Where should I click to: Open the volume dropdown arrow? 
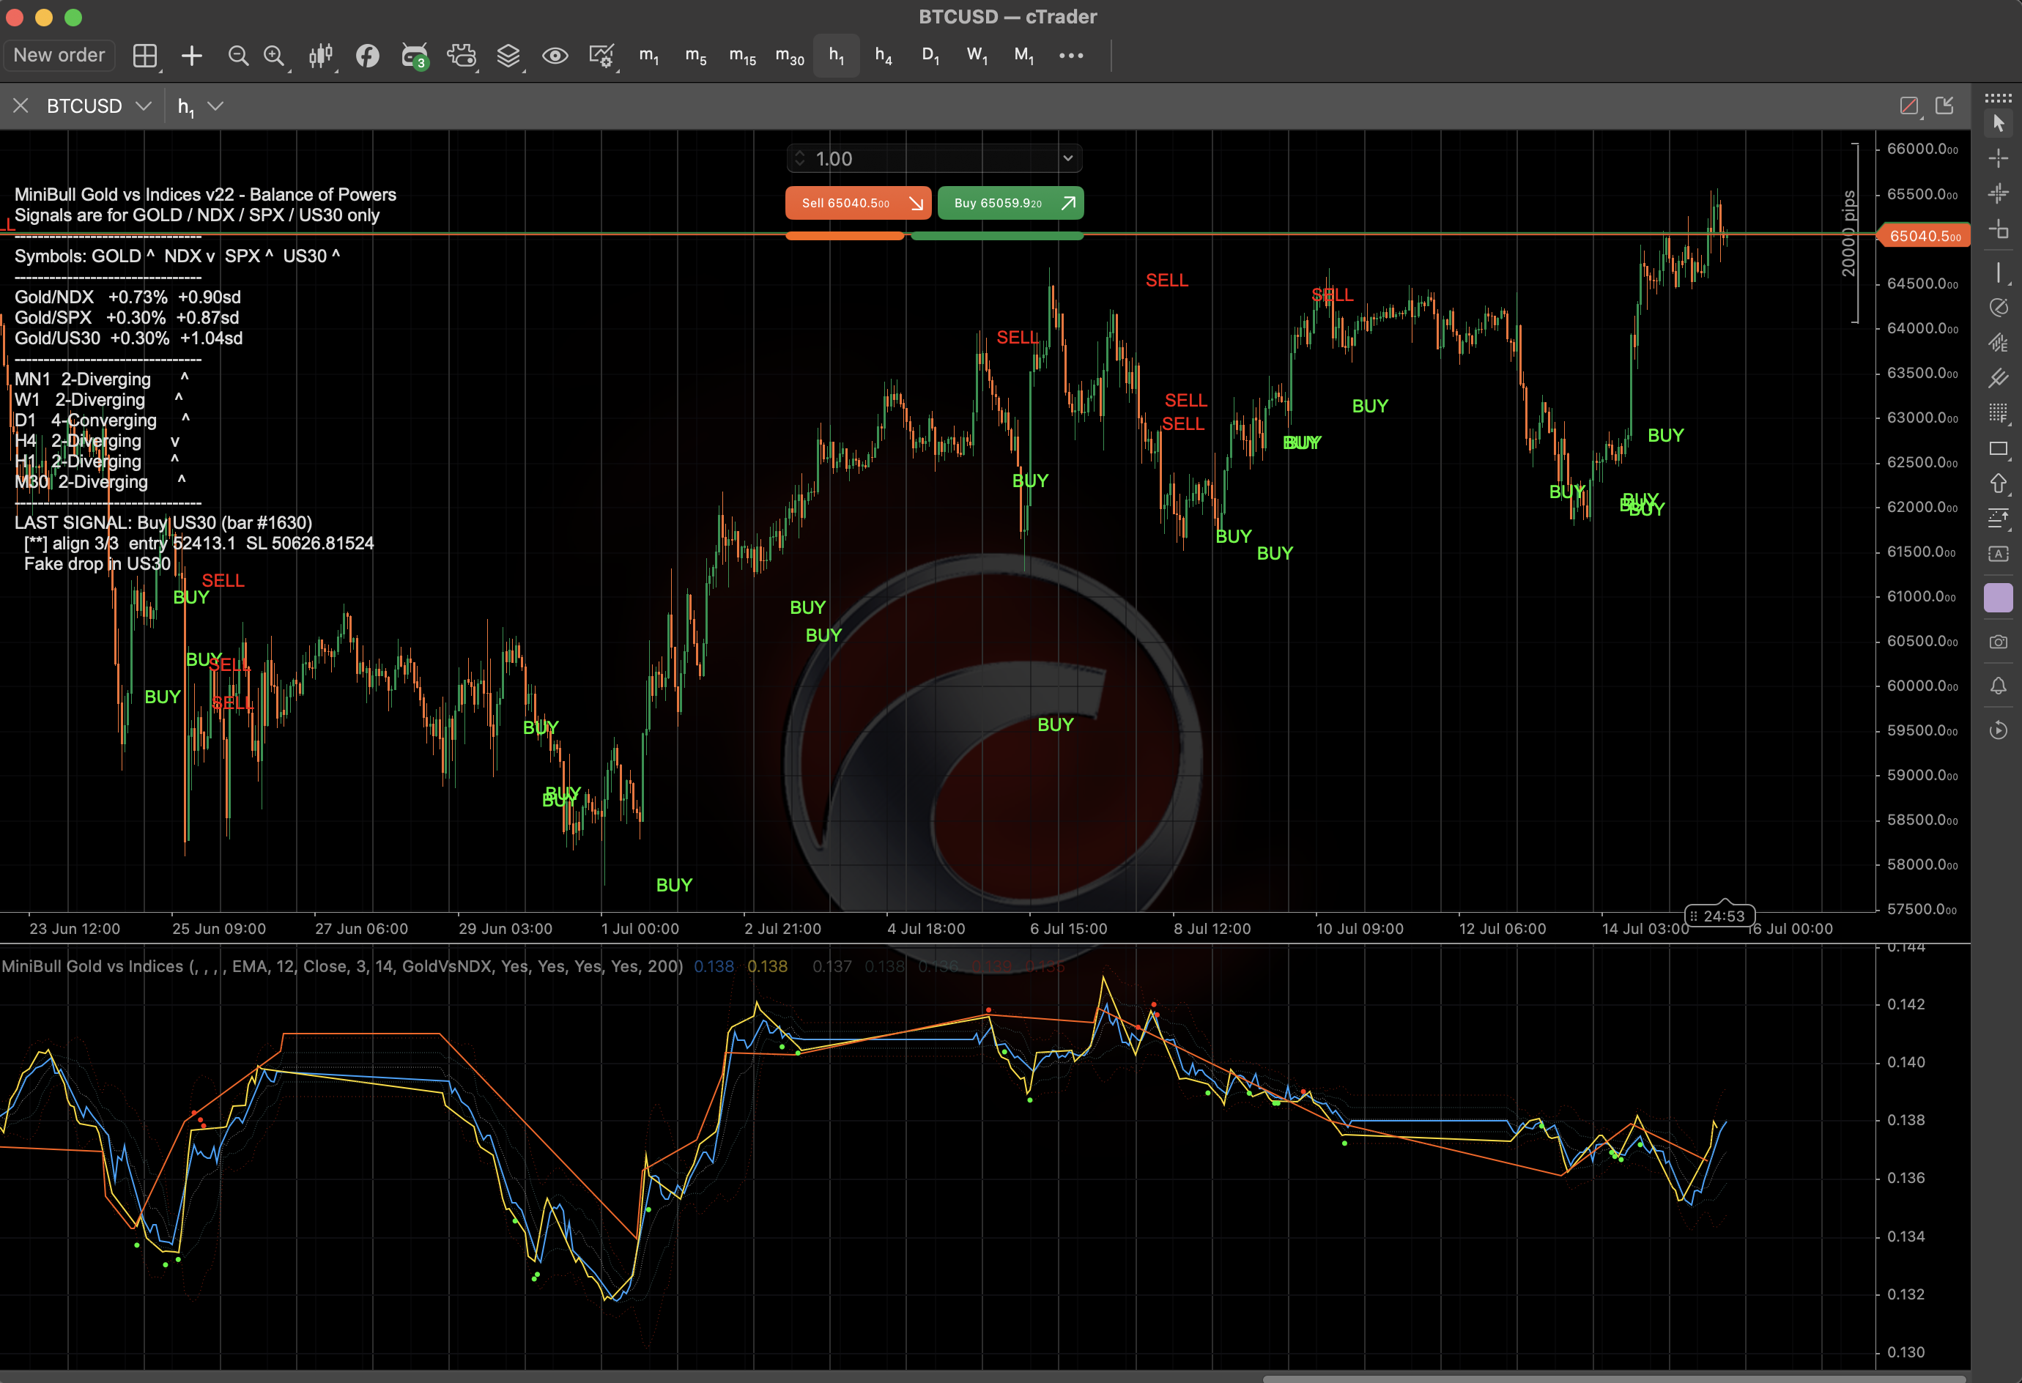point(1067,158)
